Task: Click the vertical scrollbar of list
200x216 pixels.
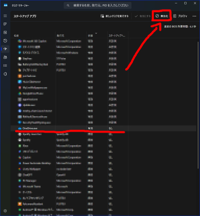Action: tap(198, 100)
